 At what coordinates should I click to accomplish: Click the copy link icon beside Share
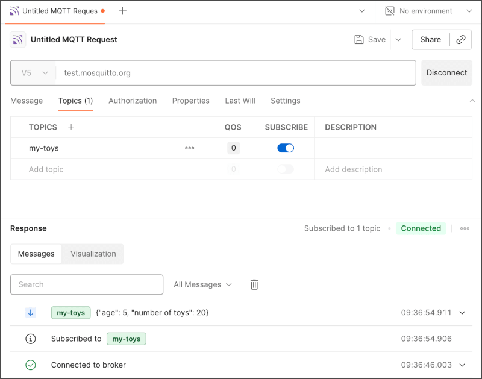pos(461,39)
